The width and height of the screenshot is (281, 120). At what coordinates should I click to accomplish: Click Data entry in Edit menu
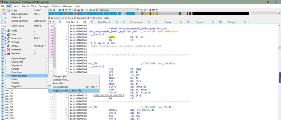(x=27, y=34)
